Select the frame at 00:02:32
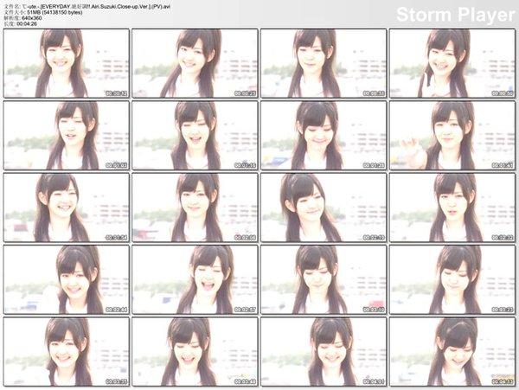The width and height of the screenshot is (519, 390). coord(452,208)
